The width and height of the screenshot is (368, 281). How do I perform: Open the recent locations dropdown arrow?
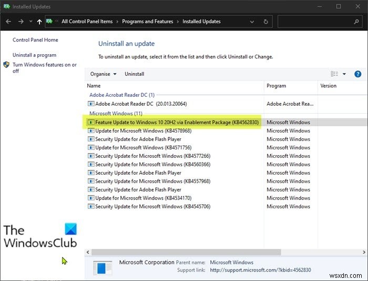(30, 22)
